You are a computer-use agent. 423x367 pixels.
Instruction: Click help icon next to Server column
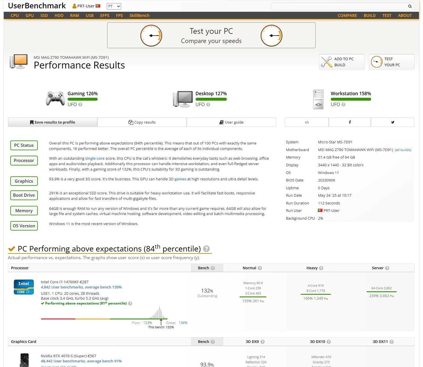387,268
